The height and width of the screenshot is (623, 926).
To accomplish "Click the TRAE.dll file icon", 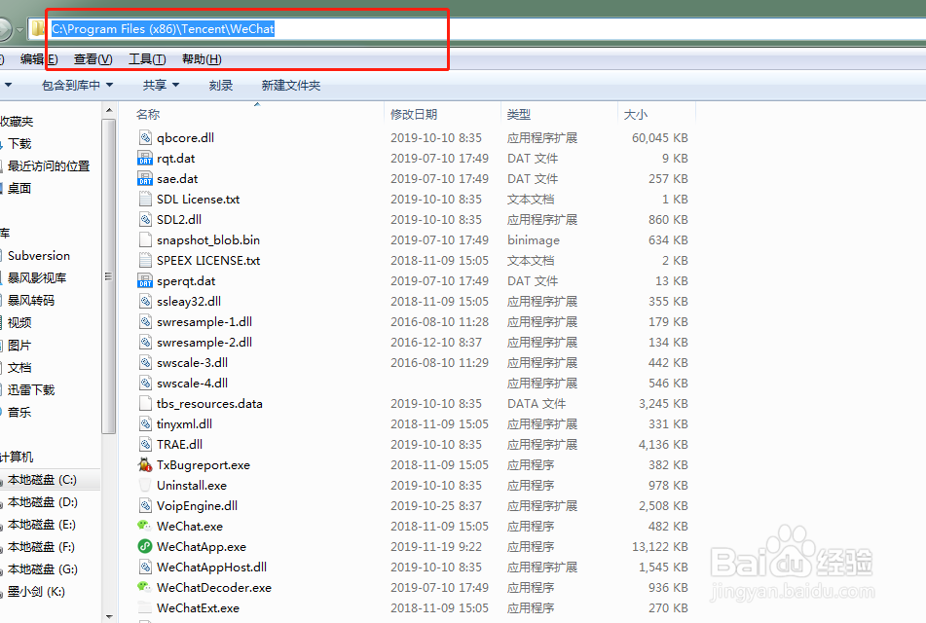I will [145, 444].
